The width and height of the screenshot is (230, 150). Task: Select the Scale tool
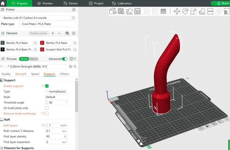[x=194, y=11]
